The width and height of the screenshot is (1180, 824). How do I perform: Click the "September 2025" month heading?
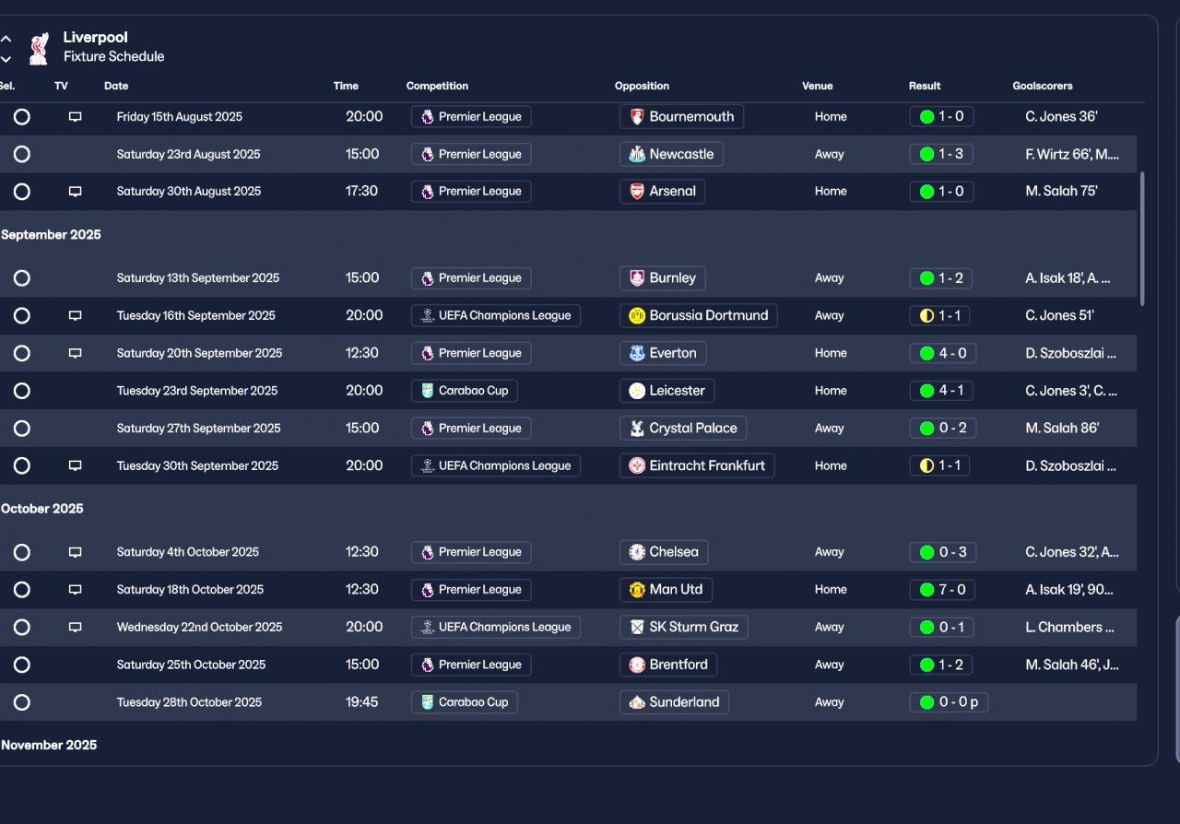51,235
